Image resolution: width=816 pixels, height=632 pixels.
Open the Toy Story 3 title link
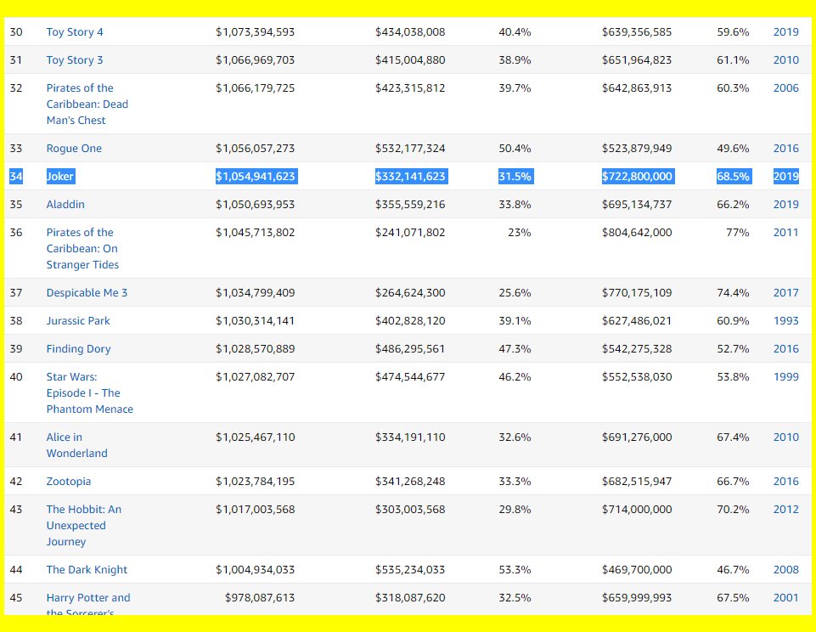[x=75, y=60]
